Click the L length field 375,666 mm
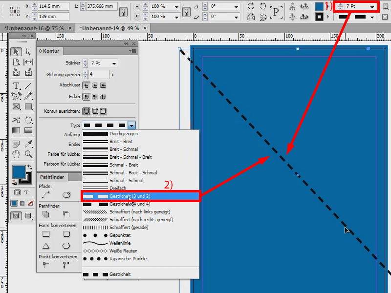Viewport: 391px width, 293px height. click(x=102, y=6)
